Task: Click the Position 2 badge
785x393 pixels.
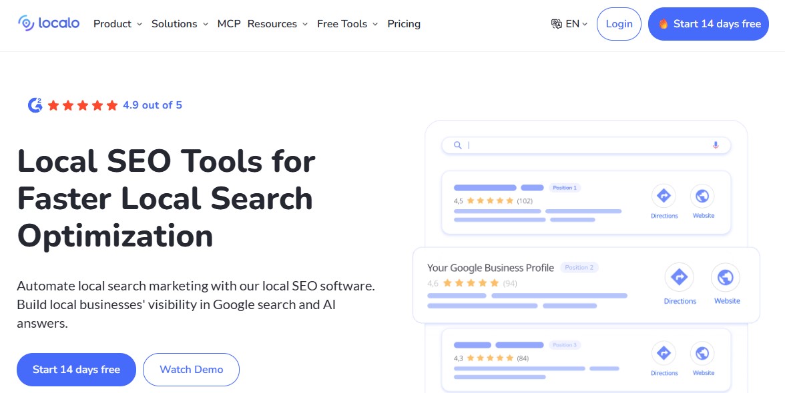Action: point(579,268)
